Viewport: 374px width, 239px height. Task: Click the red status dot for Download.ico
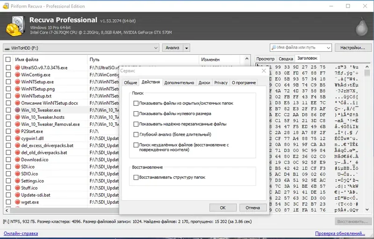pyautogui.click(x=17, y=159)
